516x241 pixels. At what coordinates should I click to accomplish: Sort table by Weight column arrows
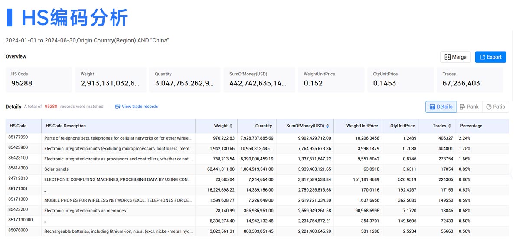tap(231, 126)
